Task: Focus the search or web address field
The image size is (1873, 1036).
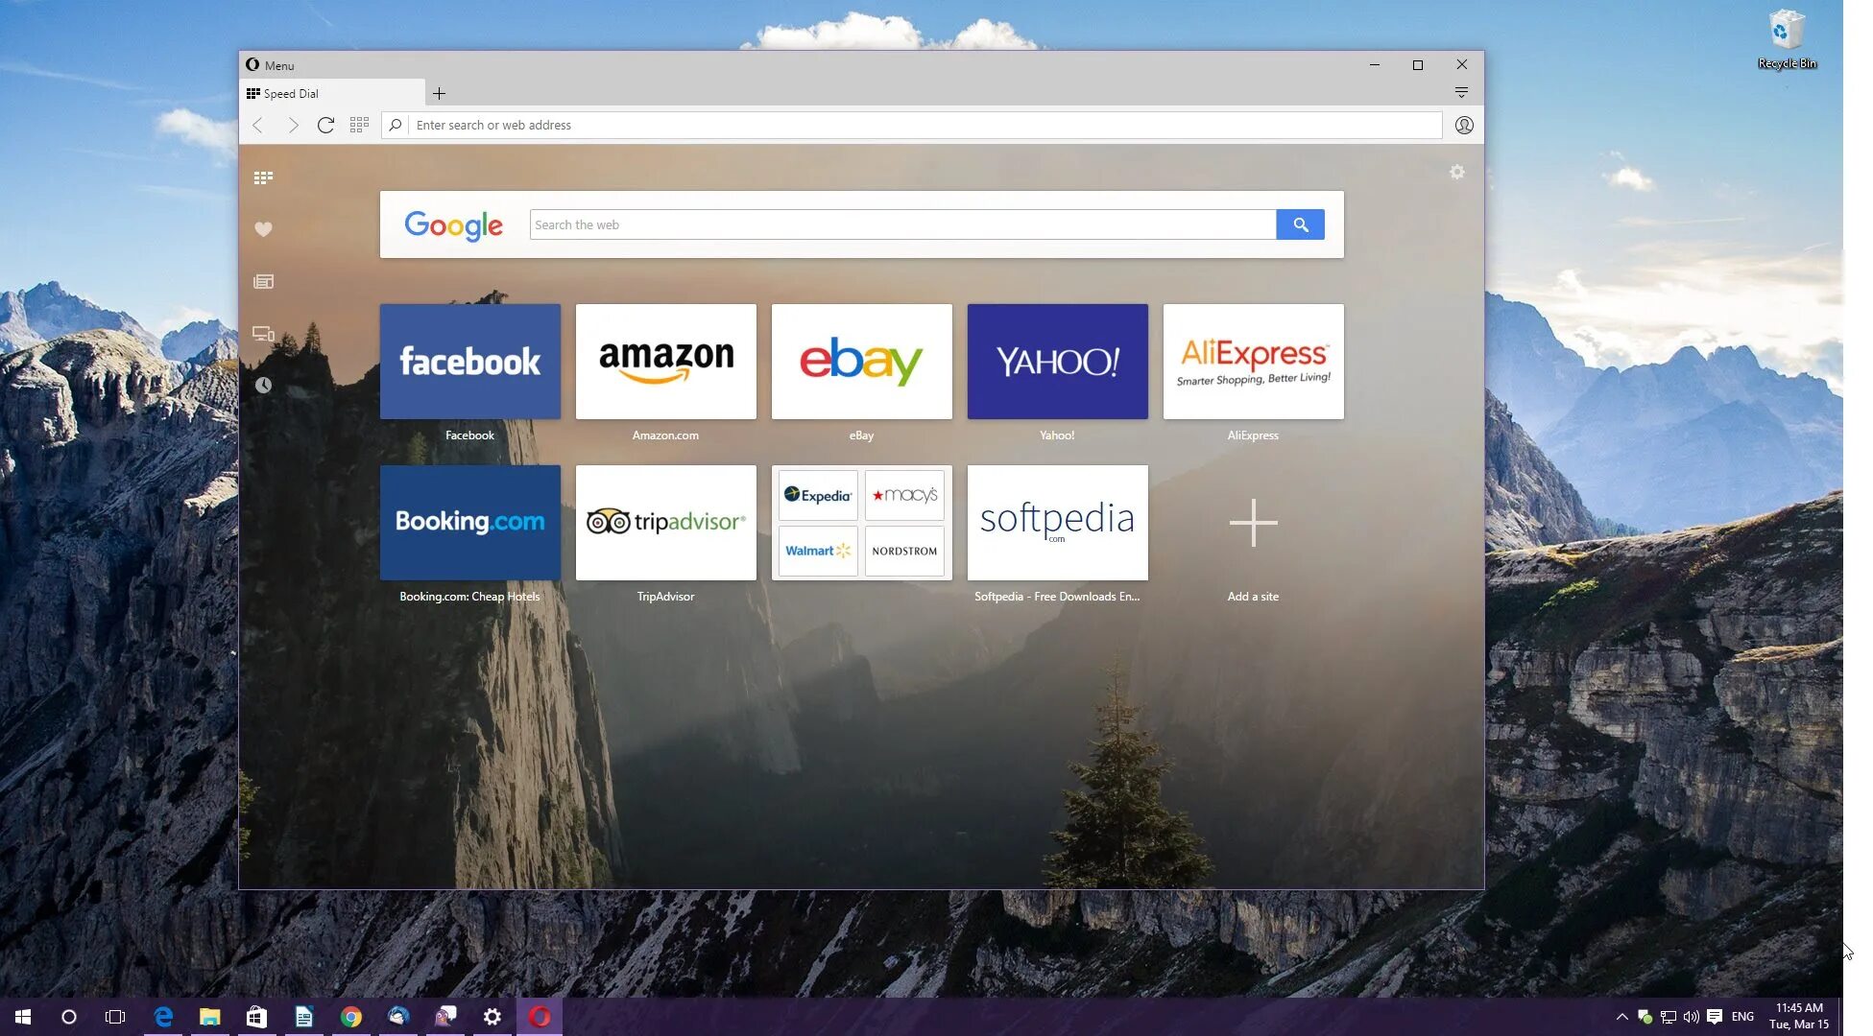Action: pos(925,125)
